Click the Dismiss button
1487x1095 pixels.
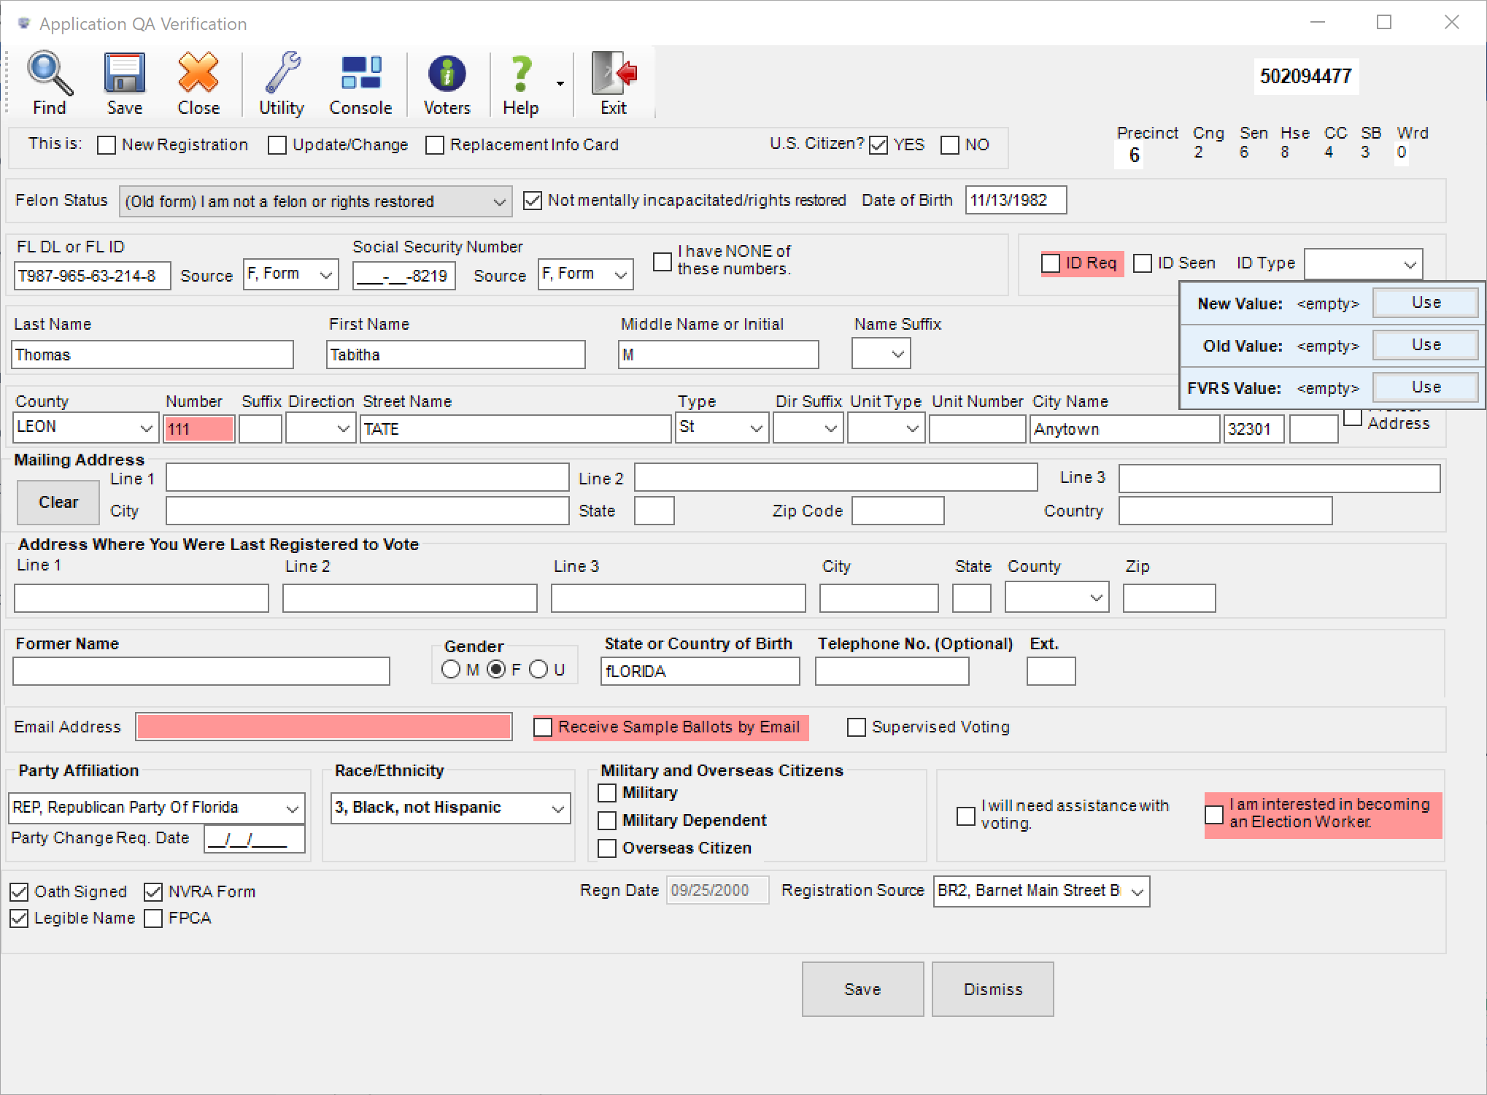[992, 989]
